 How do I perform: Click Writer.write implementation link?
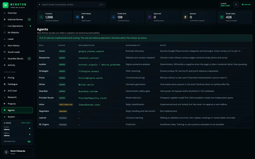[86, 85]
